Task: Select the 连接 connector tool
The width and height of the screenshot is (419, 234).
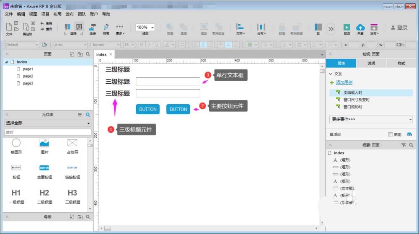Action: [x=93, y=29]
